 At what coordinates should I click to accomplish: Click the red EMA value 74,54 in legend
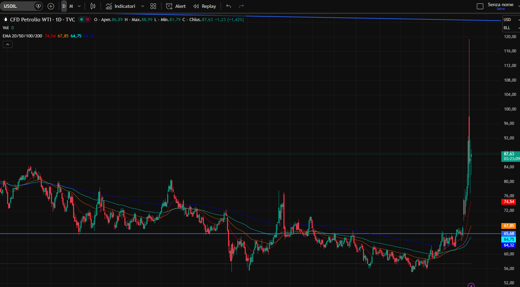coord(50,36)
